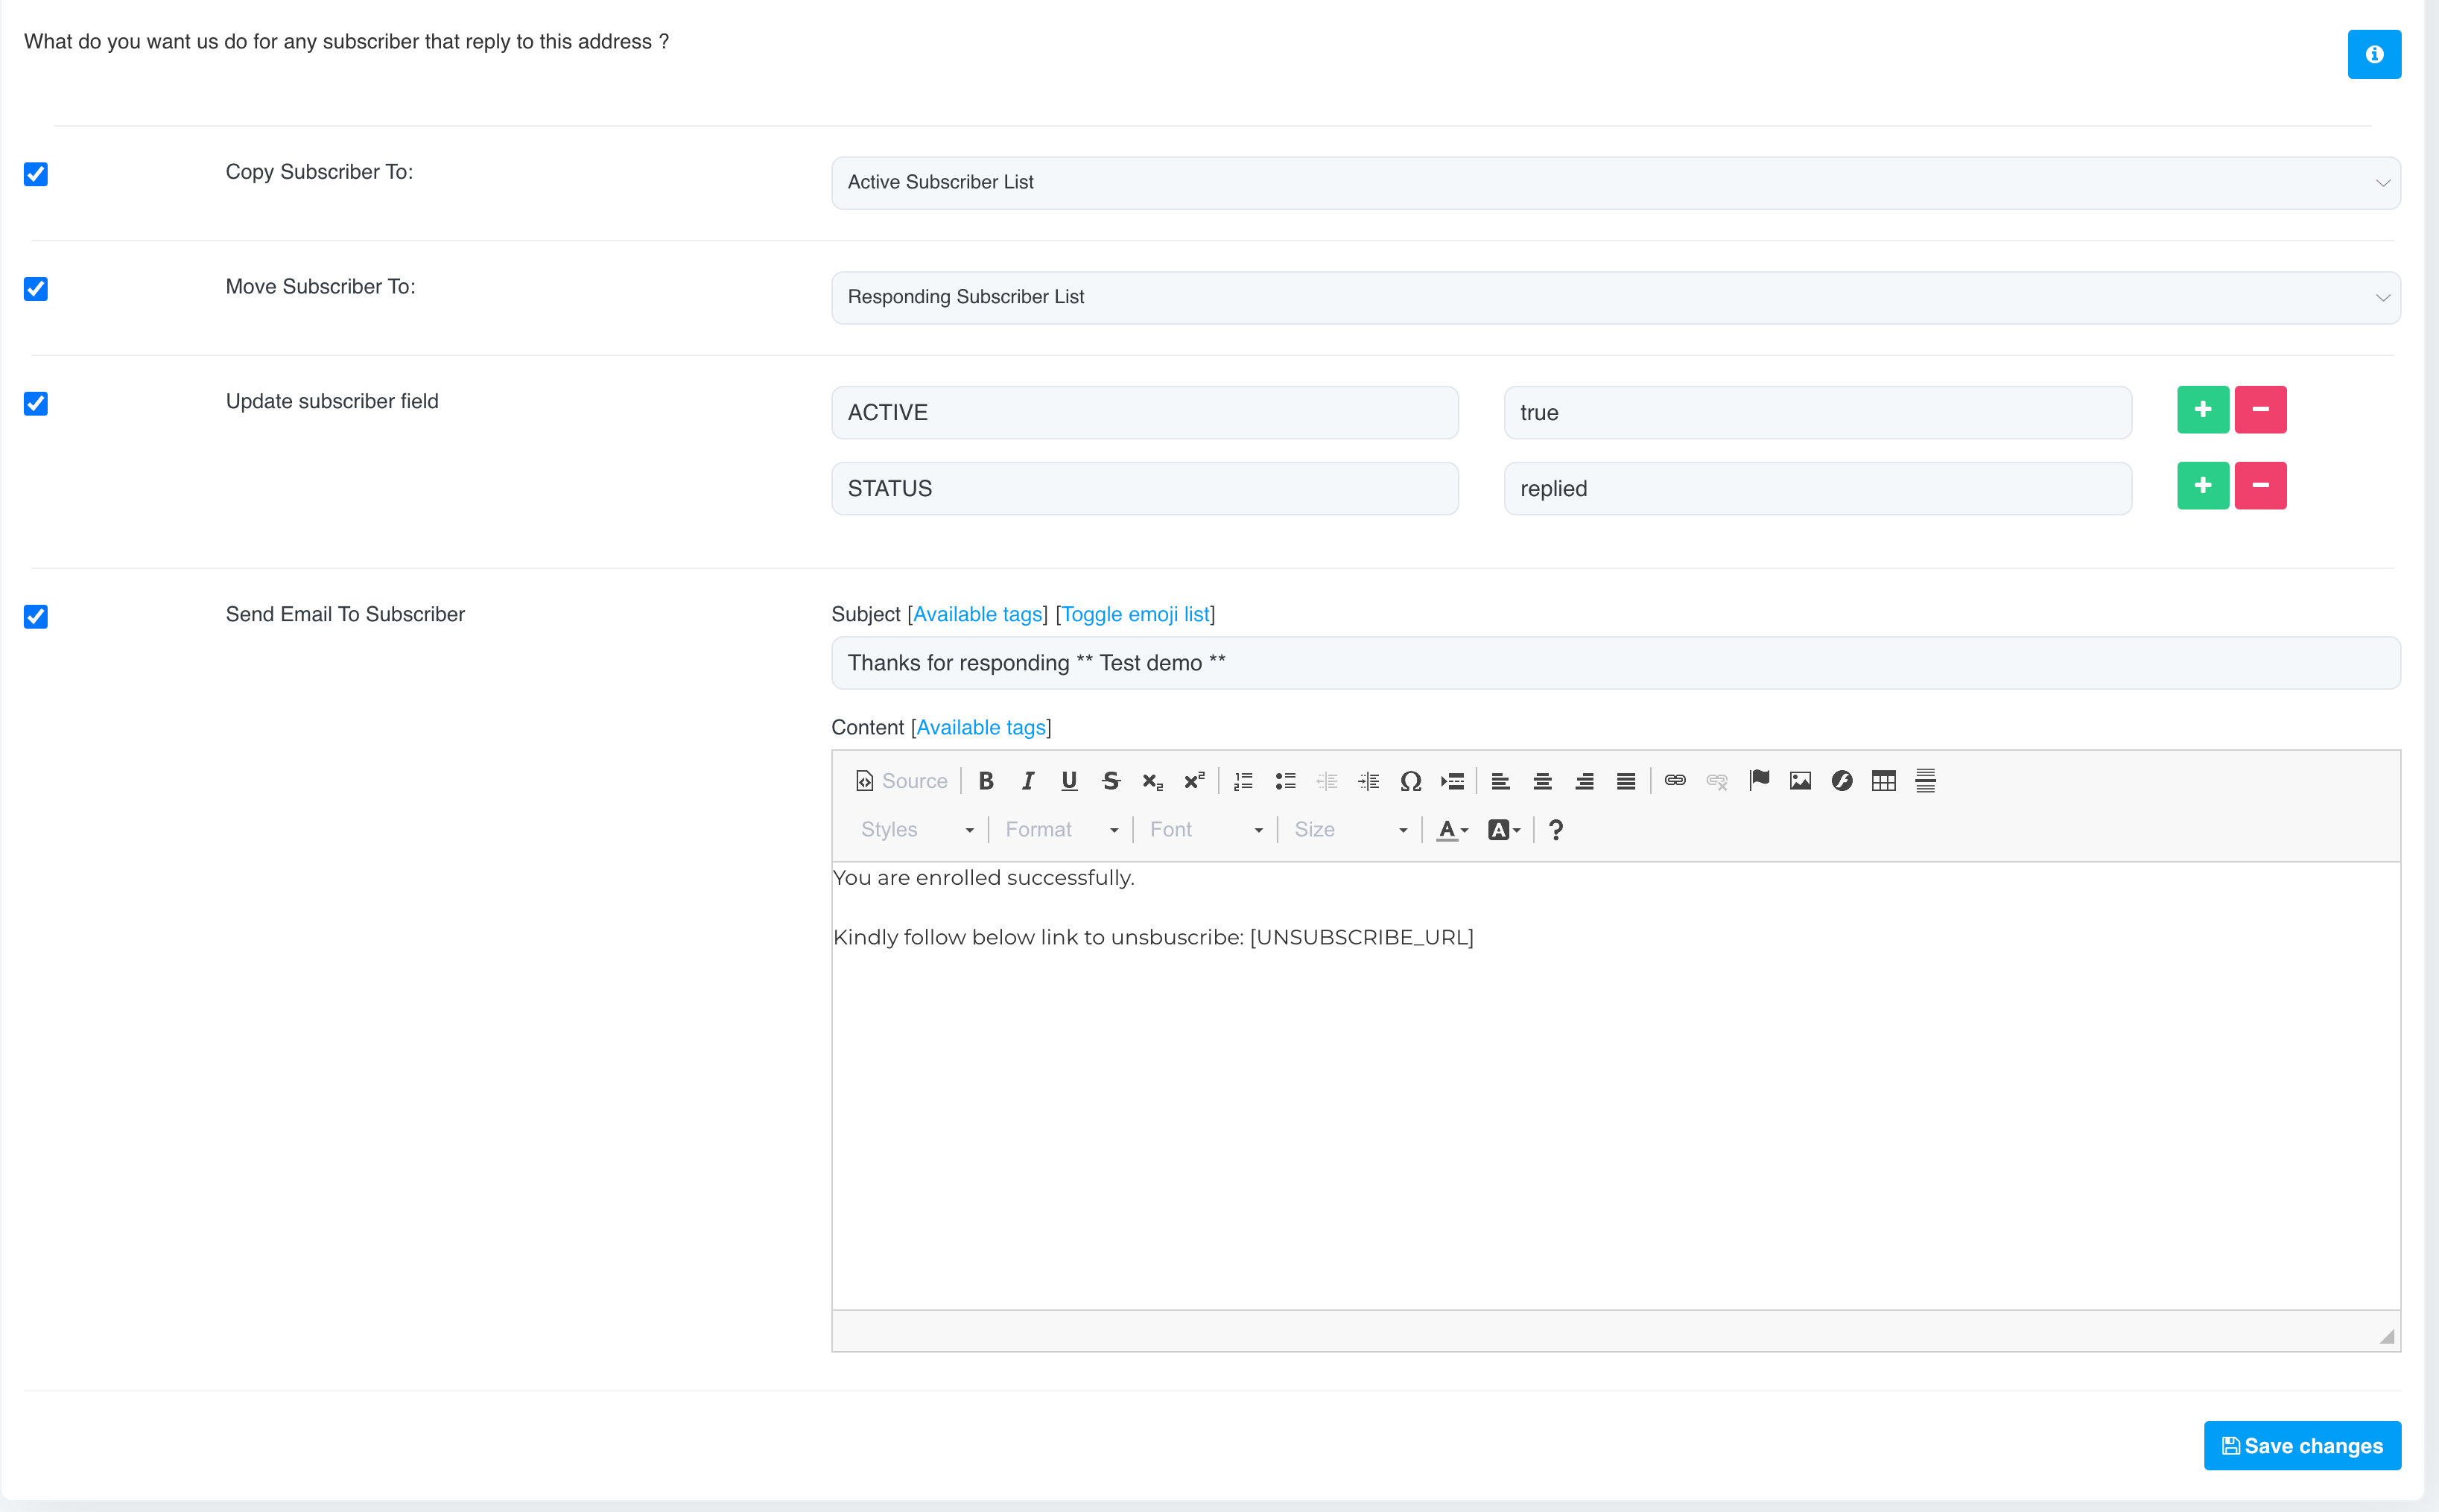Toggle the Strikethrough icon

[x=1110, y=781]
